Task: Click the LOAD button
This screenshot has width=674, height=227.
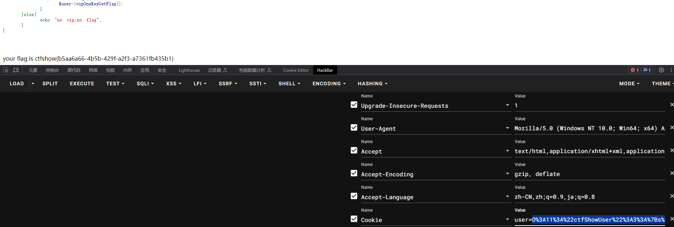Action: (17, 84)
